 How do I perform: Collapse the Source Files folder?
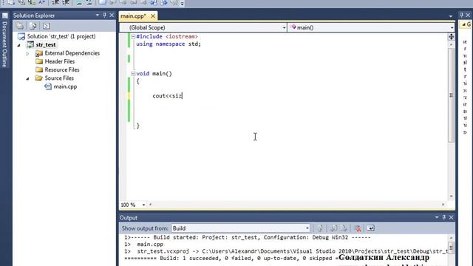point(27,78)
